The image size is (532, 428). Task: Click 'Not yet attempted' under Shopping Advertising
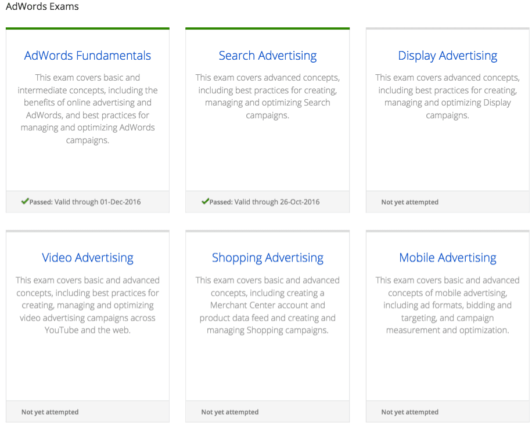click(x=229, y=412)
